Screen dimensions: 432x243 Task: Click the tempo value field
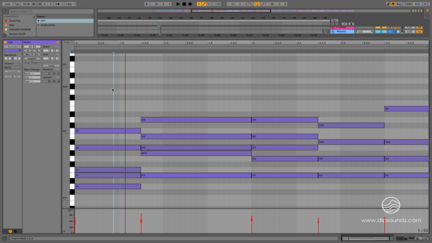pyautogui.click(x=26, y=4)
